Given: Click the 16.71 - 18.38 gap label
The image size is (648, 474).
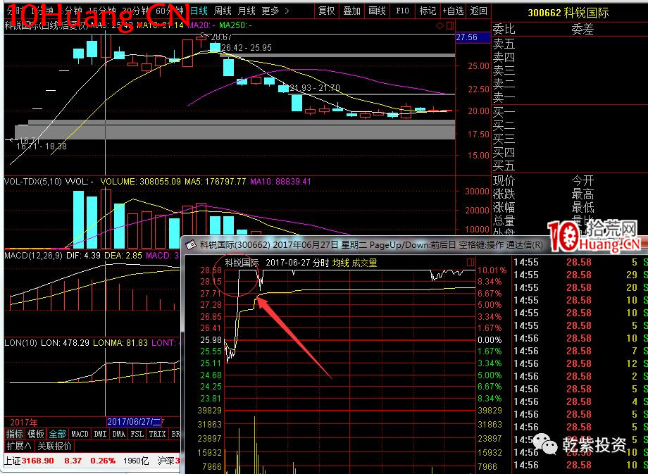Looking at the screenshot, I should point(42,146).
